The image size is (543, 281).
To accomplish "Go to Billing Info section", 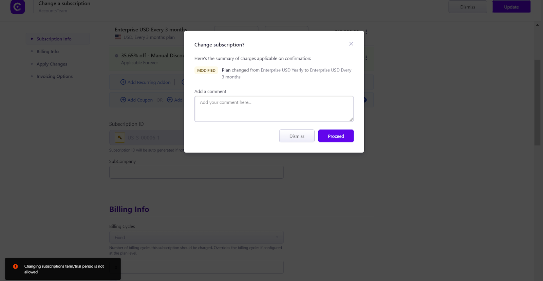I will pyautogui.click(x=48, y=52).
